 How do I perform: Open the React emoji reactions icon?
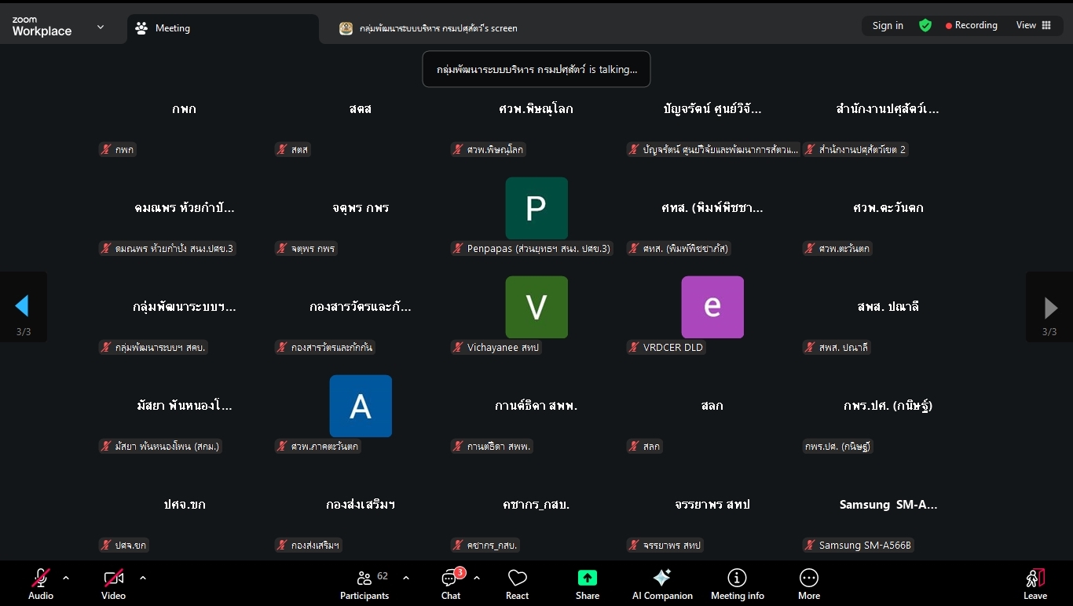click(x=517, y=579)
